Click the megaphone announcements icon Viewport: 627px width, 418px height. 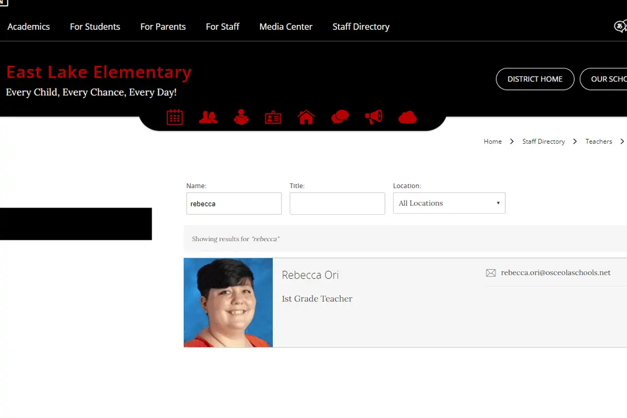click(374, 117)
